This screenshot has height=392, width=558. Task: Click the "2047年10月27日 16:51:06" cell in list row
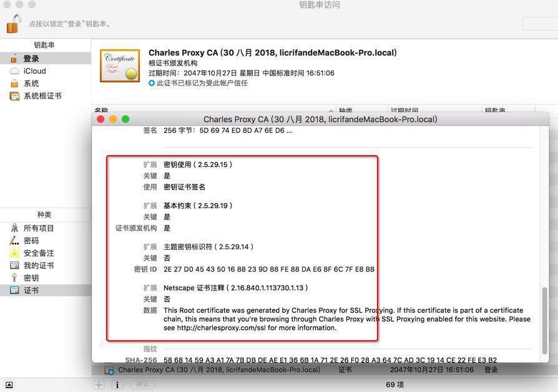[x=432, y=370]
